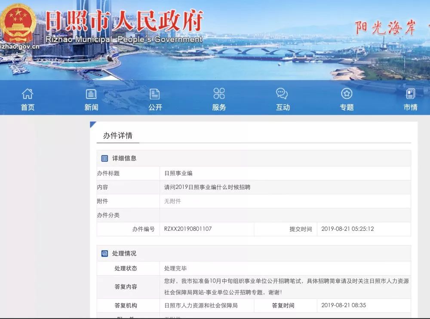Select the 市情 city info icon
The height and width of the screenshot is (319, 430).
tap(410, 93)
